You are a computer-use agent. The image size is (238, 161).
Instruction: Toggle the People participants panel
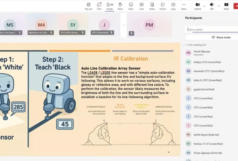pos(110,6)
